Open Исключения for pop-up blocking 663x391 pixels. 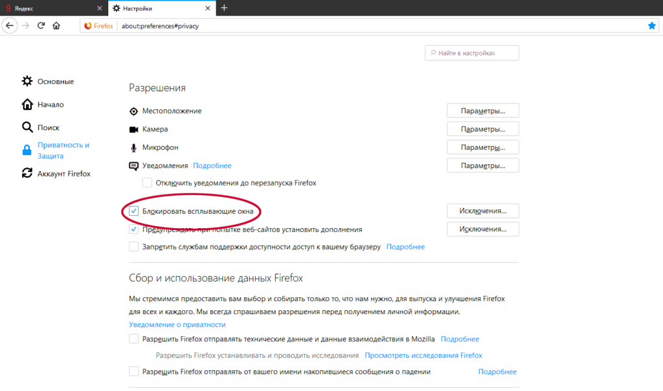tap(482, 211)
